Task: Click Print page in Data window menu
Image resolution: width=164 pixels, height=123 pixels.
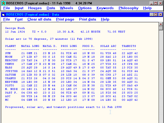Action: click(65, 19)
